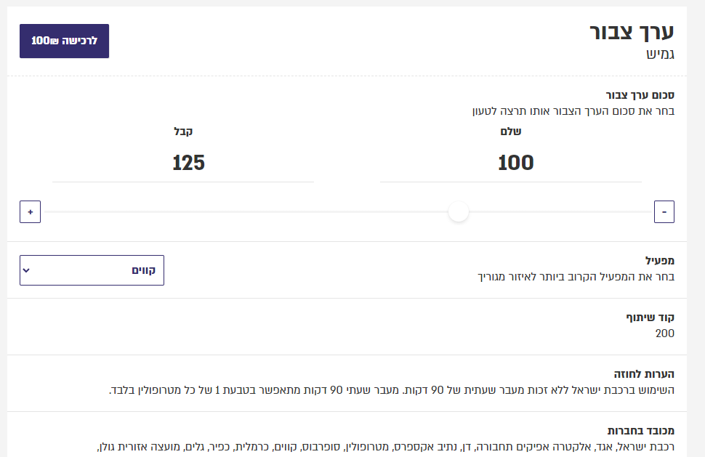Screen dimensions: 705x457
Task: Click the contract note about Israel Railways
Action: 392,390
